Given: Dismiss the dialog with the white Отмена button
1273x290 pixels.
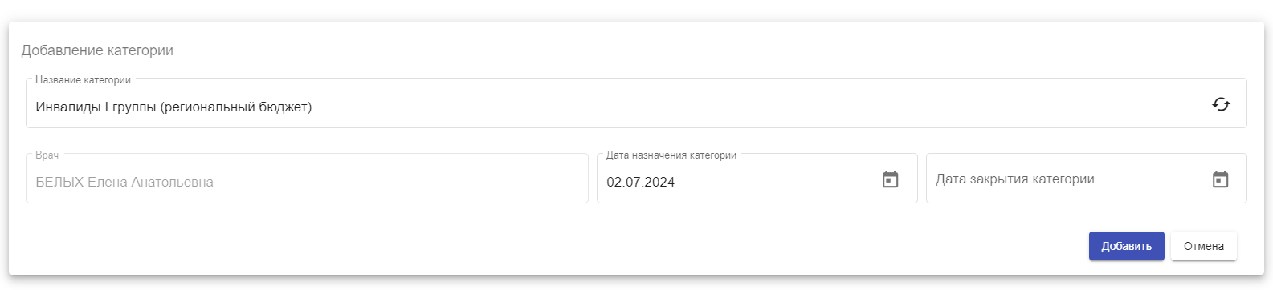Looking at the screenshot, I should point(1203,246).
